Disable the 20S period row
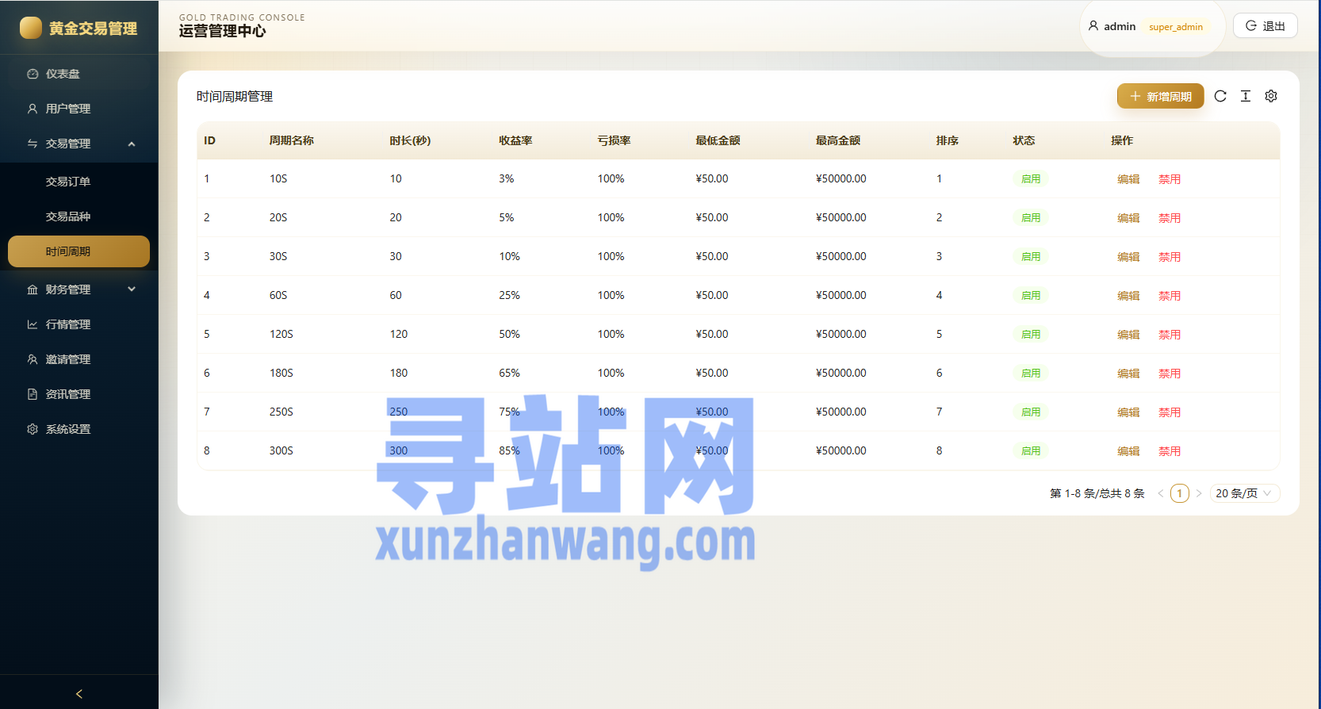Screen dimensions: 1321x709 point(1170,218)
